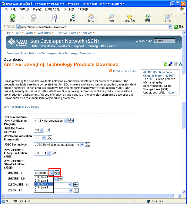
Task: Click the search tips link
Action: coord(145,41)
